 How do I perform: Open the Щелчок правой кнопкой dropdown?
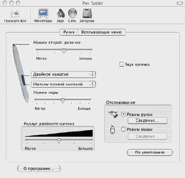tap(63, 84)
